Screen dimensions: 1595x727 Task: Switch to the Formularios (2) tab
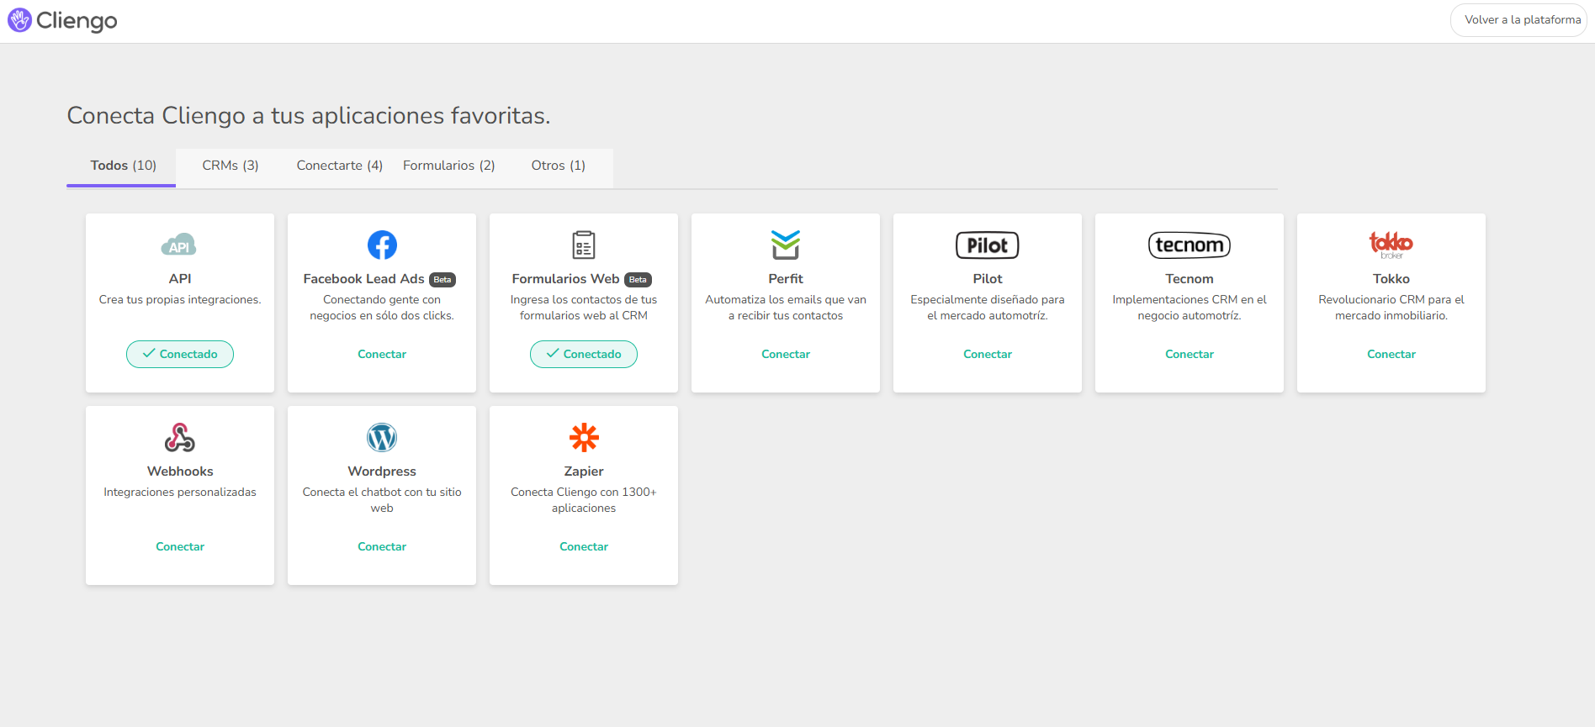(x=449, y=166)
